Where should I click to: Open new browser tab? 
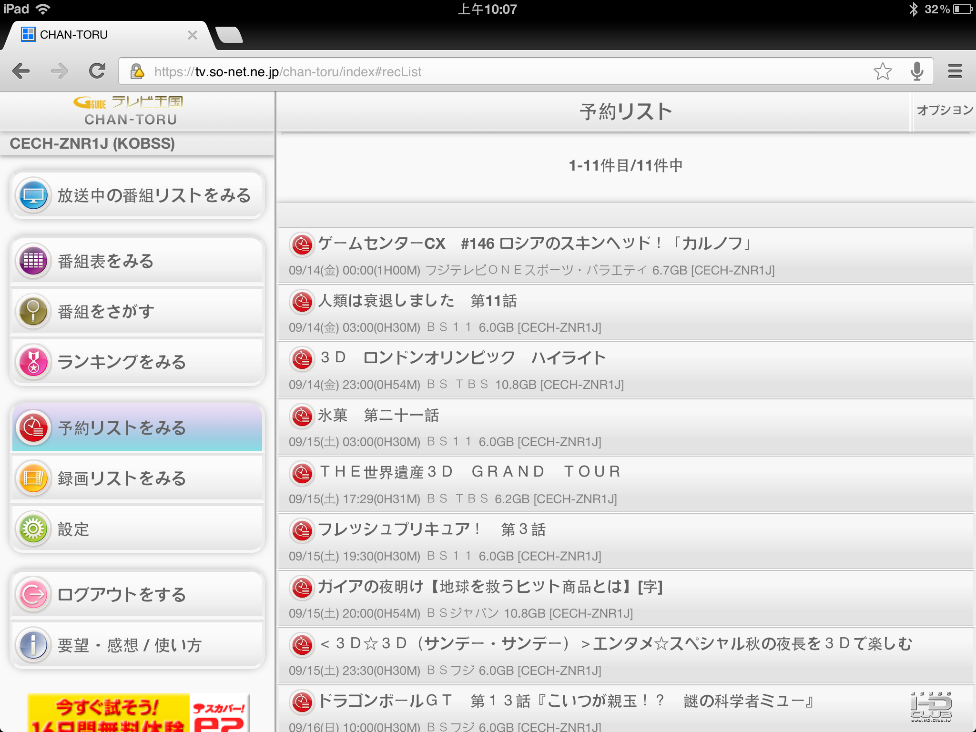click(x=229, y=35)
